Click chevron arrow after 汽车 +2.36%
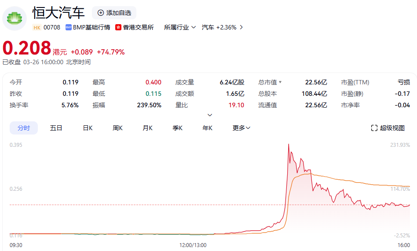 click(x=241, y=27)
